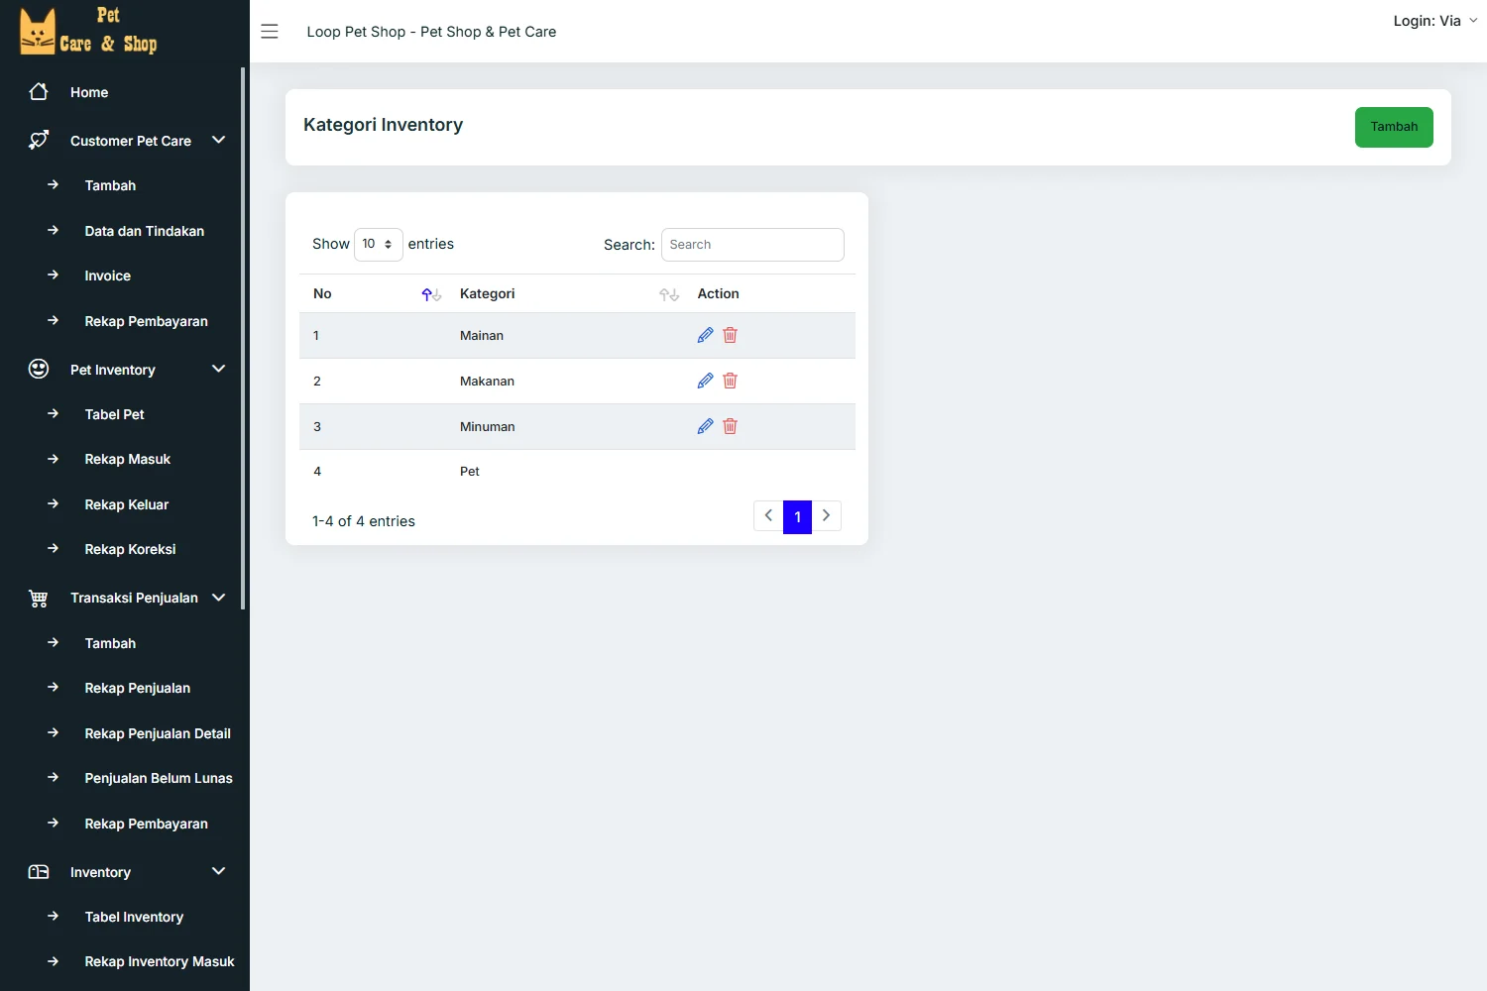Viewport: 1487px width, 991px height.
Task: Open Tabel Inventory menu item
Action: (x=134, y=917)
